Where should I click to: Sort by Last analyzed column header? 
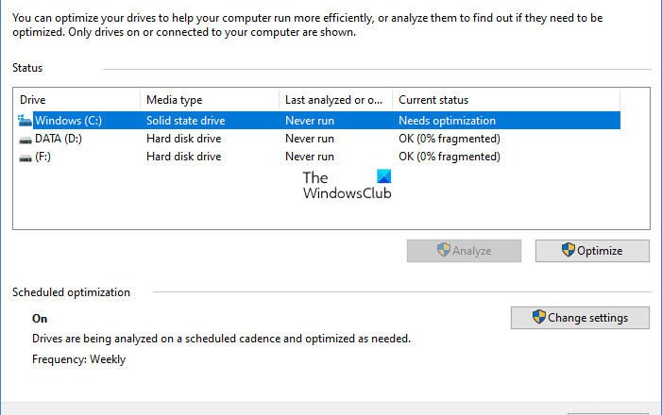coord(334,100)
